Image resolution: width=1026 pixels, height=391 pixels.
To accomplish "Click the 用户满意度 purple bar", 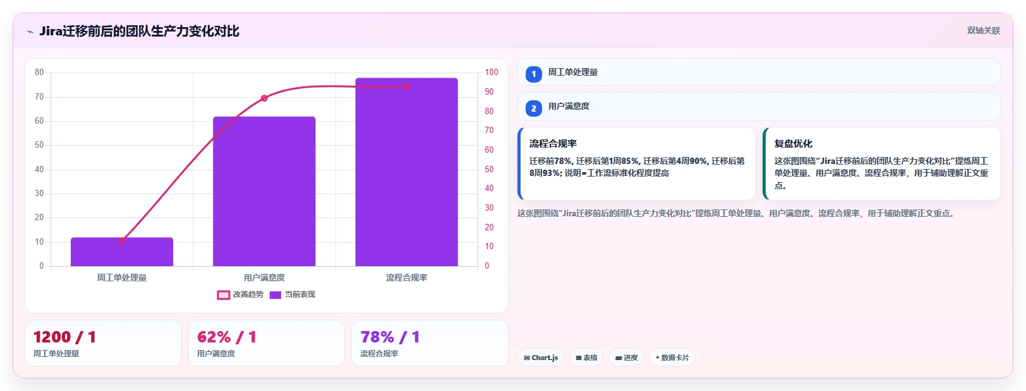I will click(x=264, y=191).
